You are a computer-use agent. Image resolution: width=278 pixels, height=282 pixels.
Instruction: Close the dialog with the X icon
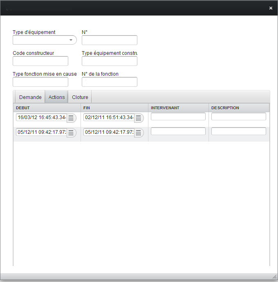point(271,8)
